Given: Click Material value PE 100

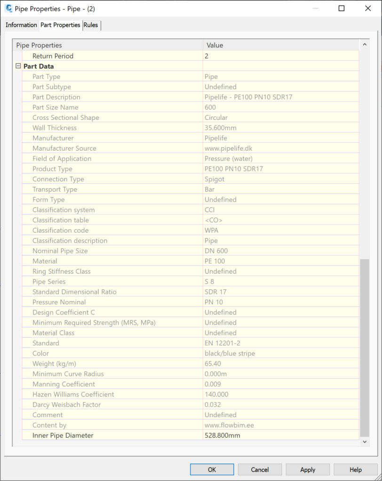Looking at the screenshot, I should 215,261.
